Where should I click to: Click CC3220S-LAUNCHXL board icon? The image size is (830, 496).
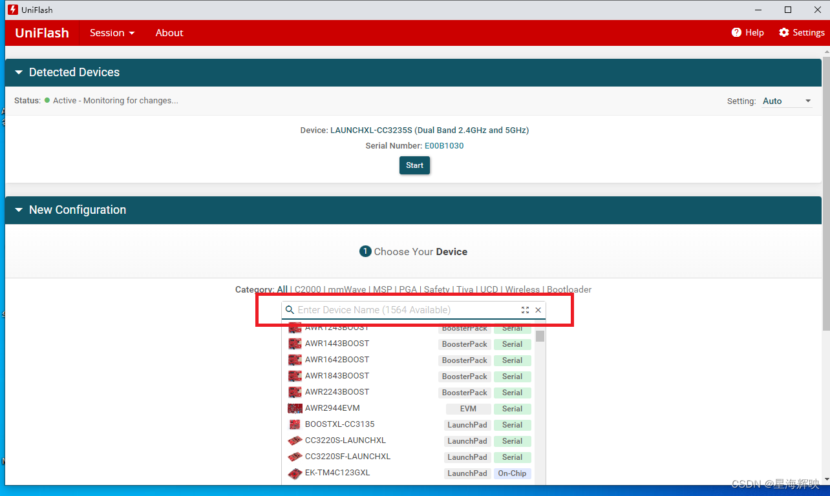coord(295,440)
